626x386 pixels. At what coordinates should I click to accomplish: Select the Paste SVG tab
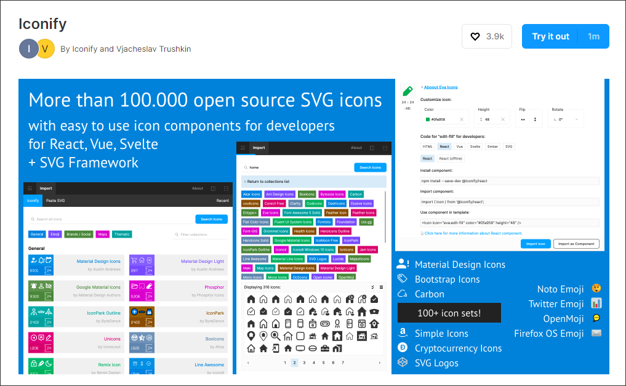point(55,200)
